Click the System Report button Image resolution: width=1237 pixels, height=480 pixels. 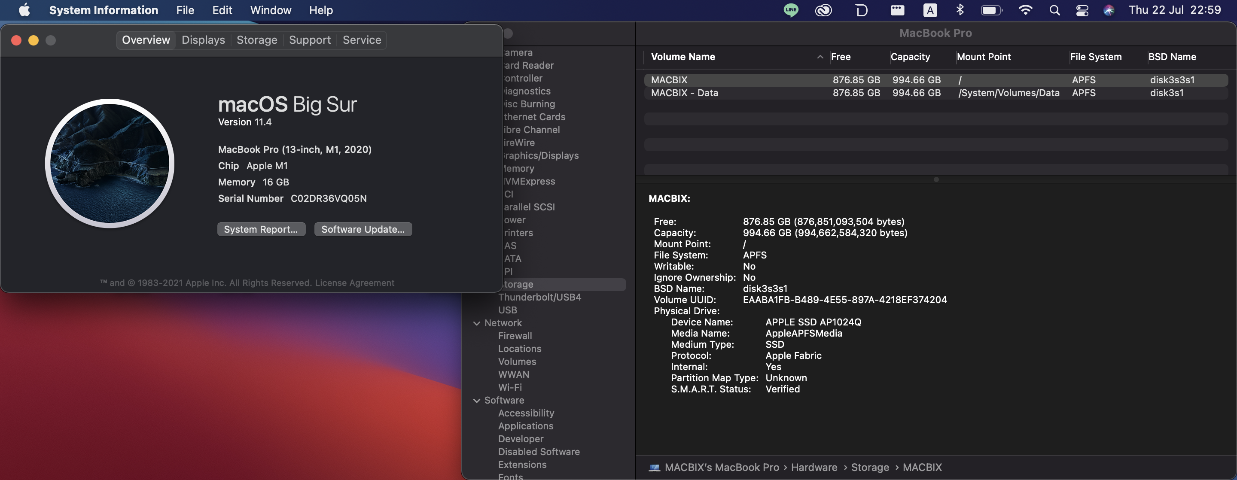tap(261, 229)
